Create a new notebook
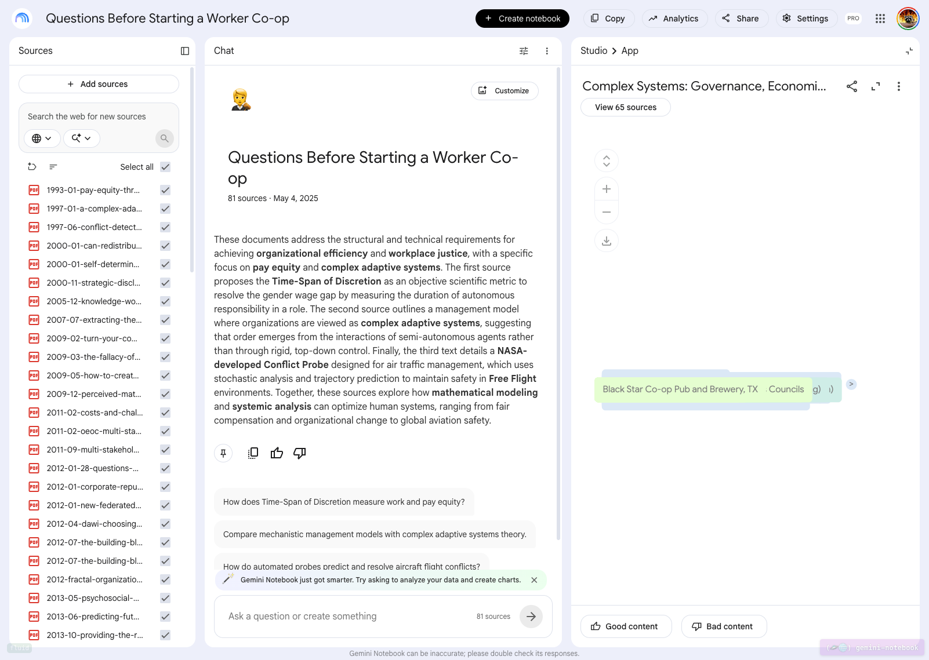 (522, 19)
